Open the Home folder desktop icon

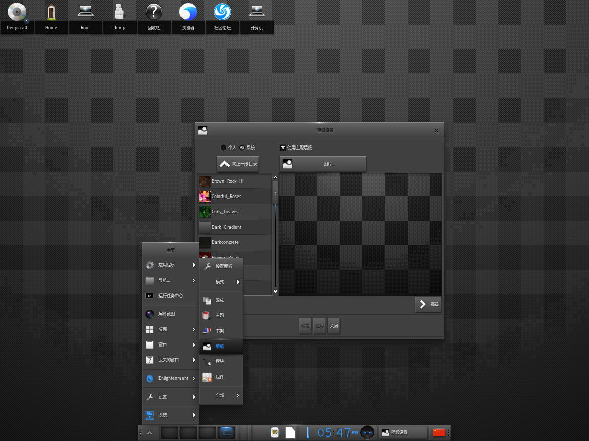(x=51, y=12)
